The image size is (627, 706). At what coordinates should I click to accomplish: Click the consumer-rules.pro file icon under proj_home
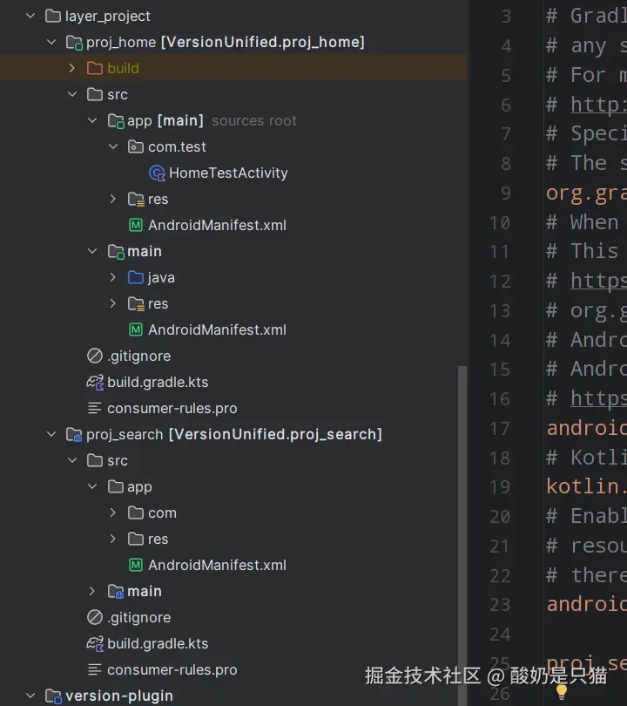click(x=94, y=409)
